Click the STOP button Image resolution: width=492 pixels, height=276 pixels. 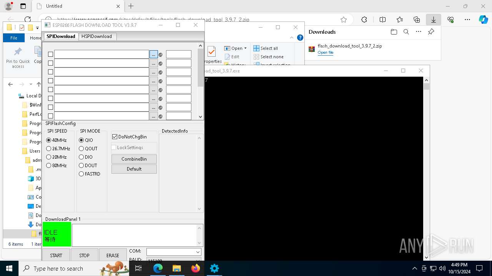tap(84, 255)
